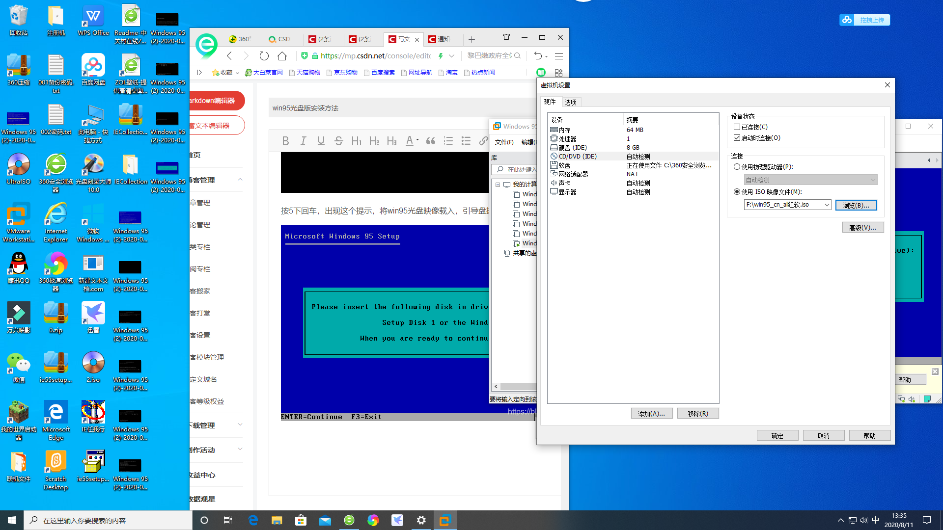Viewport: 943px width, 530px height.
Task: Click the 浏览(B) button
Action: click(856, 205)
